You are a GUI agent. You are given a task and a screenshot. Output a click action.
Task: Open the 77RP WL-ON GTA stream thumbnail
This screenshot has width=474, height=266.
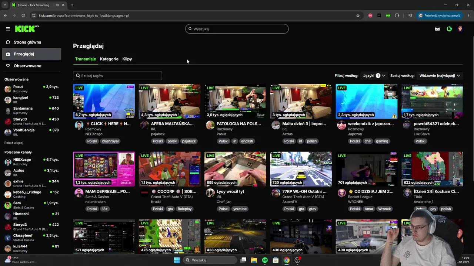[x=301, y=169]
